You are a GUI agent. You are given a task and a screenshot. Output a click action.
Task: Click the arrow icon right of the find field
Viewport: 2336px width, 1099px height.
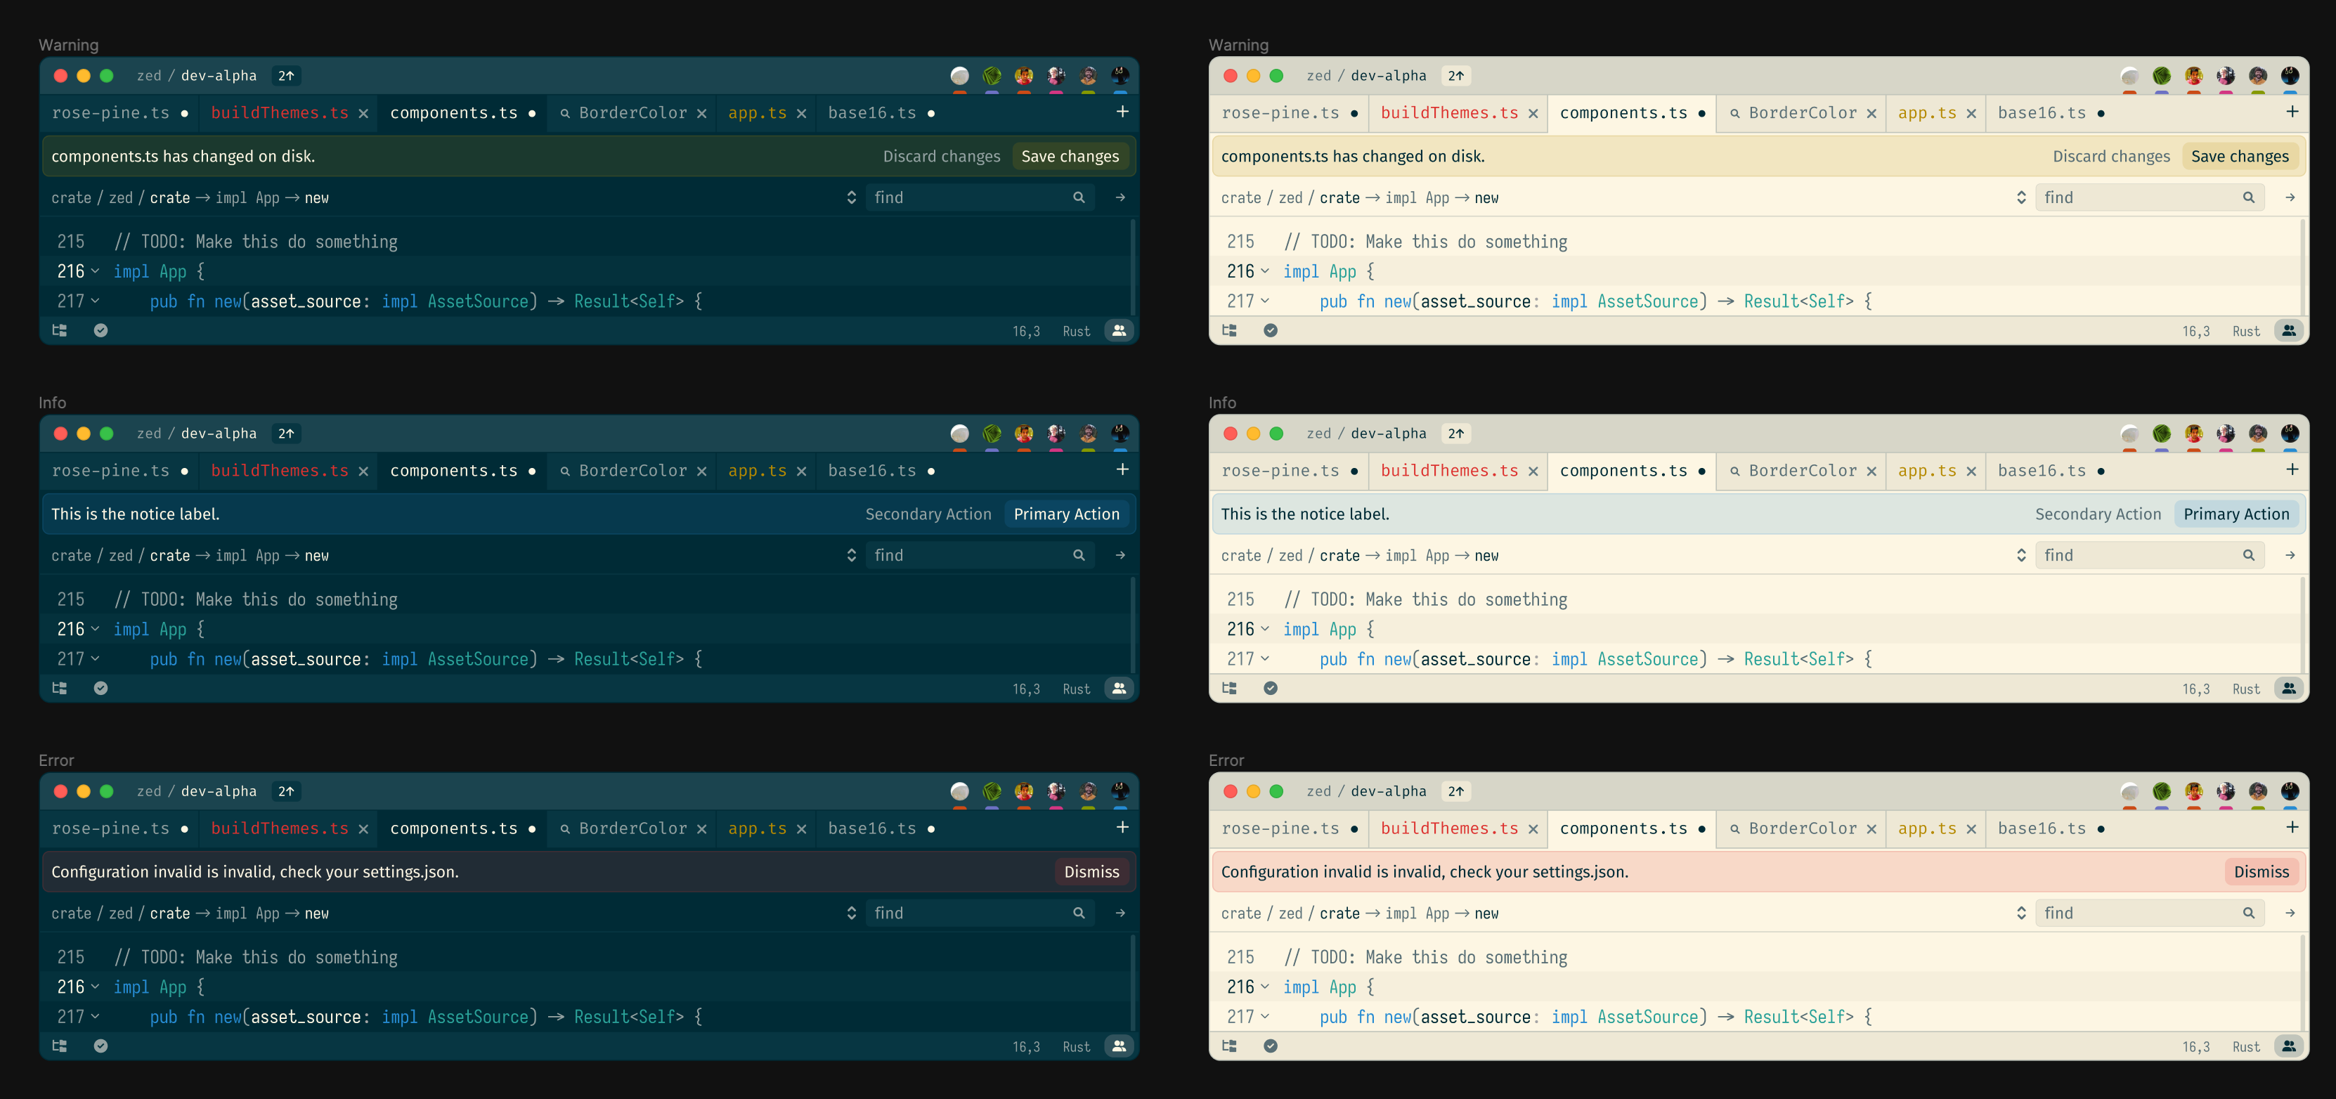coord(1121,197)
